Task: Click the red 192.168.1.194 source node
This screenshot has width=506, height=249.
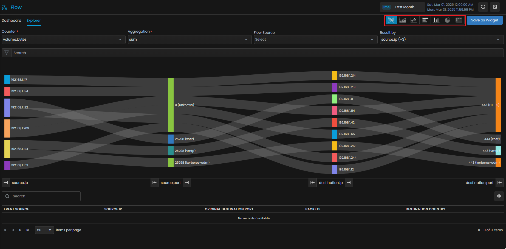Action: point(7,91)
